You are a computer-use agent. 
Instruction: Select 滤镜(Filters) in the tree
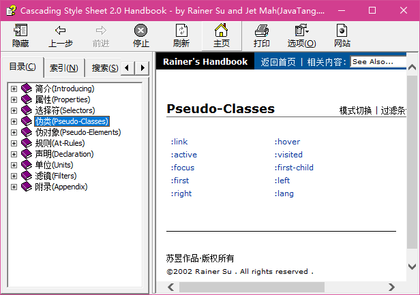coord(56,176)
